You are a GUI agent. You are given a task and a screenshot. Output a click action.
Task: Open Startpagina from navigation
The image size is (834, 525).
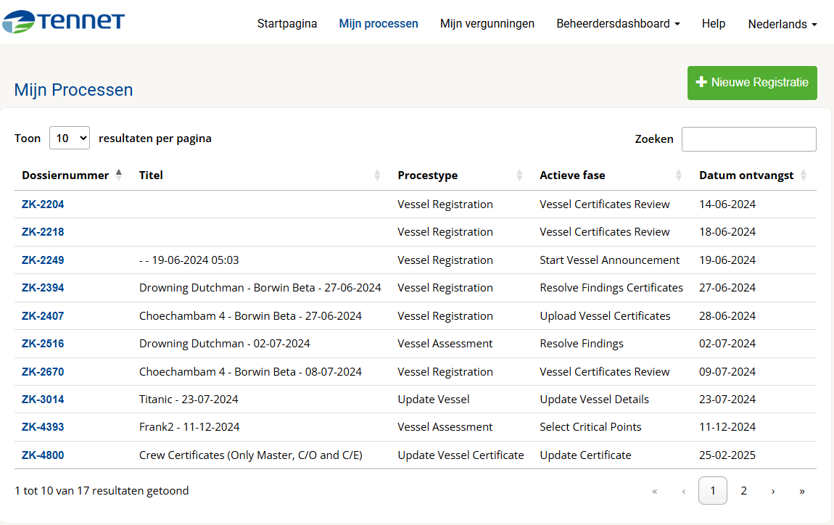[287, 24]
